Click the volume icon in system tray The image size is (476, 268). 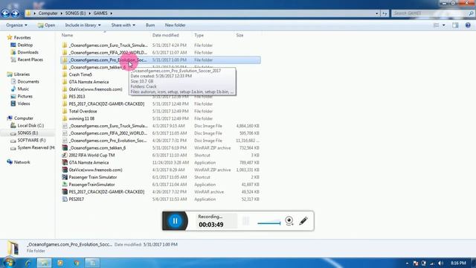440,263
